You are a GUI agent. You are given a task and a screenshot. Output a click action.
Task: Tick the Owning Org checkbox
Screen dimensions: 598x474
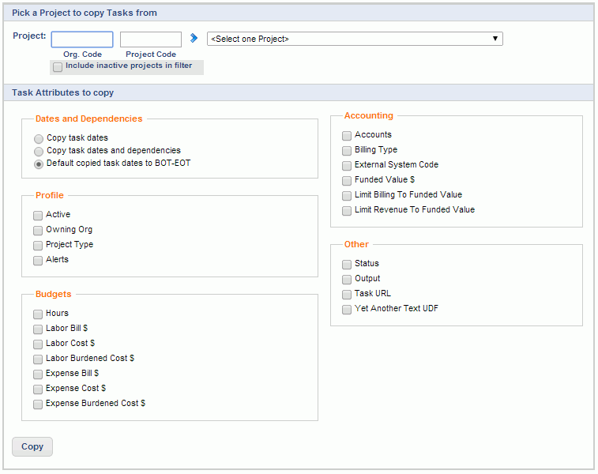coord(38,231)
